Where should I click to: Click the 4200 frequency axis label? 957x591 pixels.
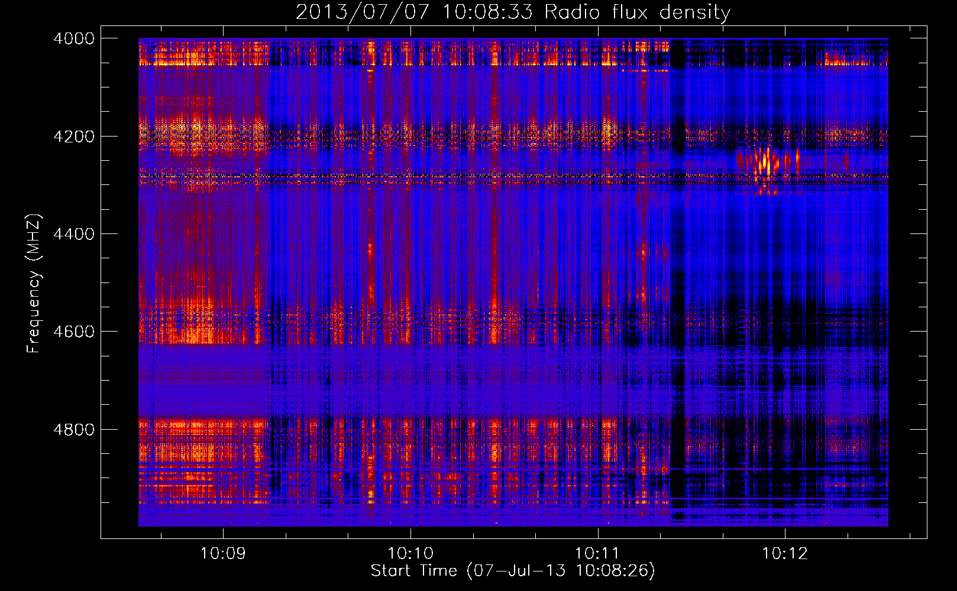pos(74,137)
